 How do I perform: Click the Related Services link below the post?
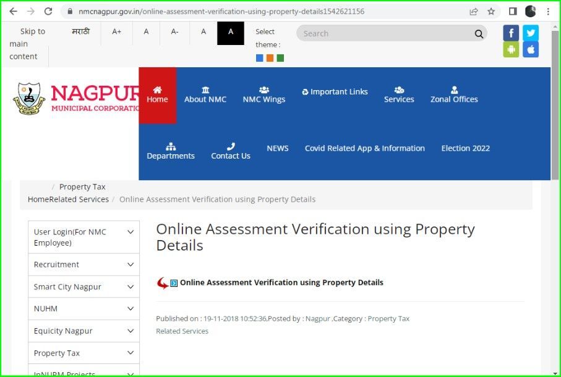[182, 331]
